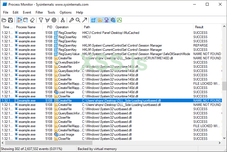Open the highlight settings icon
Screen dimensions: 227x152
click(47, 20)
